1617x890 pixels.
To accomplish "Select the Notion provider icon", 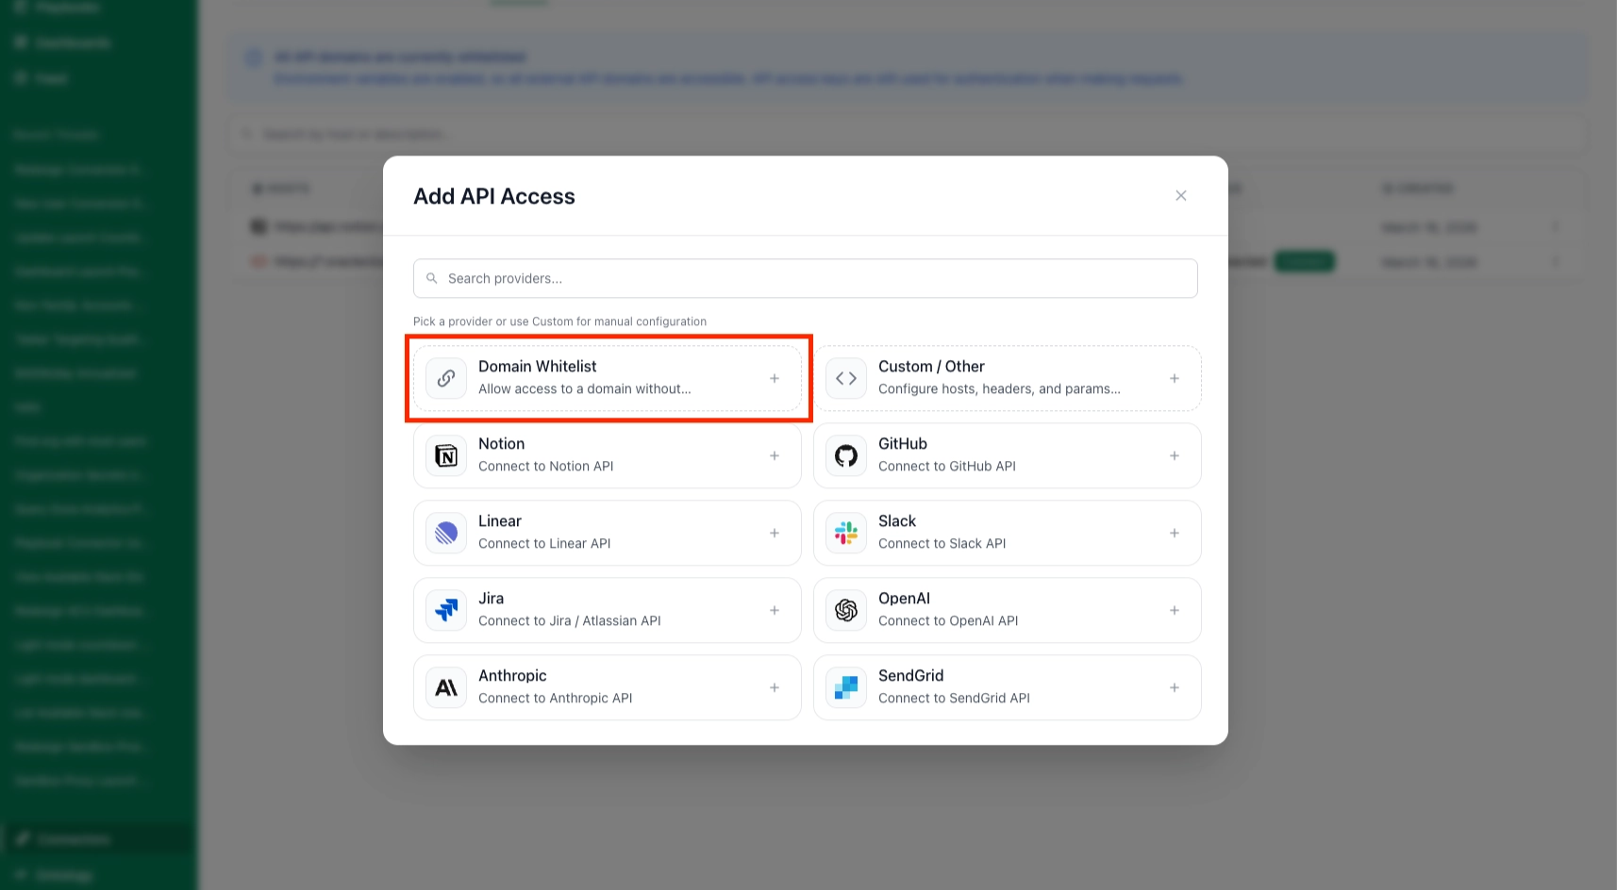I will pos(444,455).
